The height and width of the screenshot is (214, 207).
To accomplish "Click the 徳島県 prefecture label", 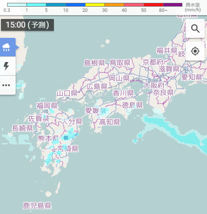I will point(132,105).
